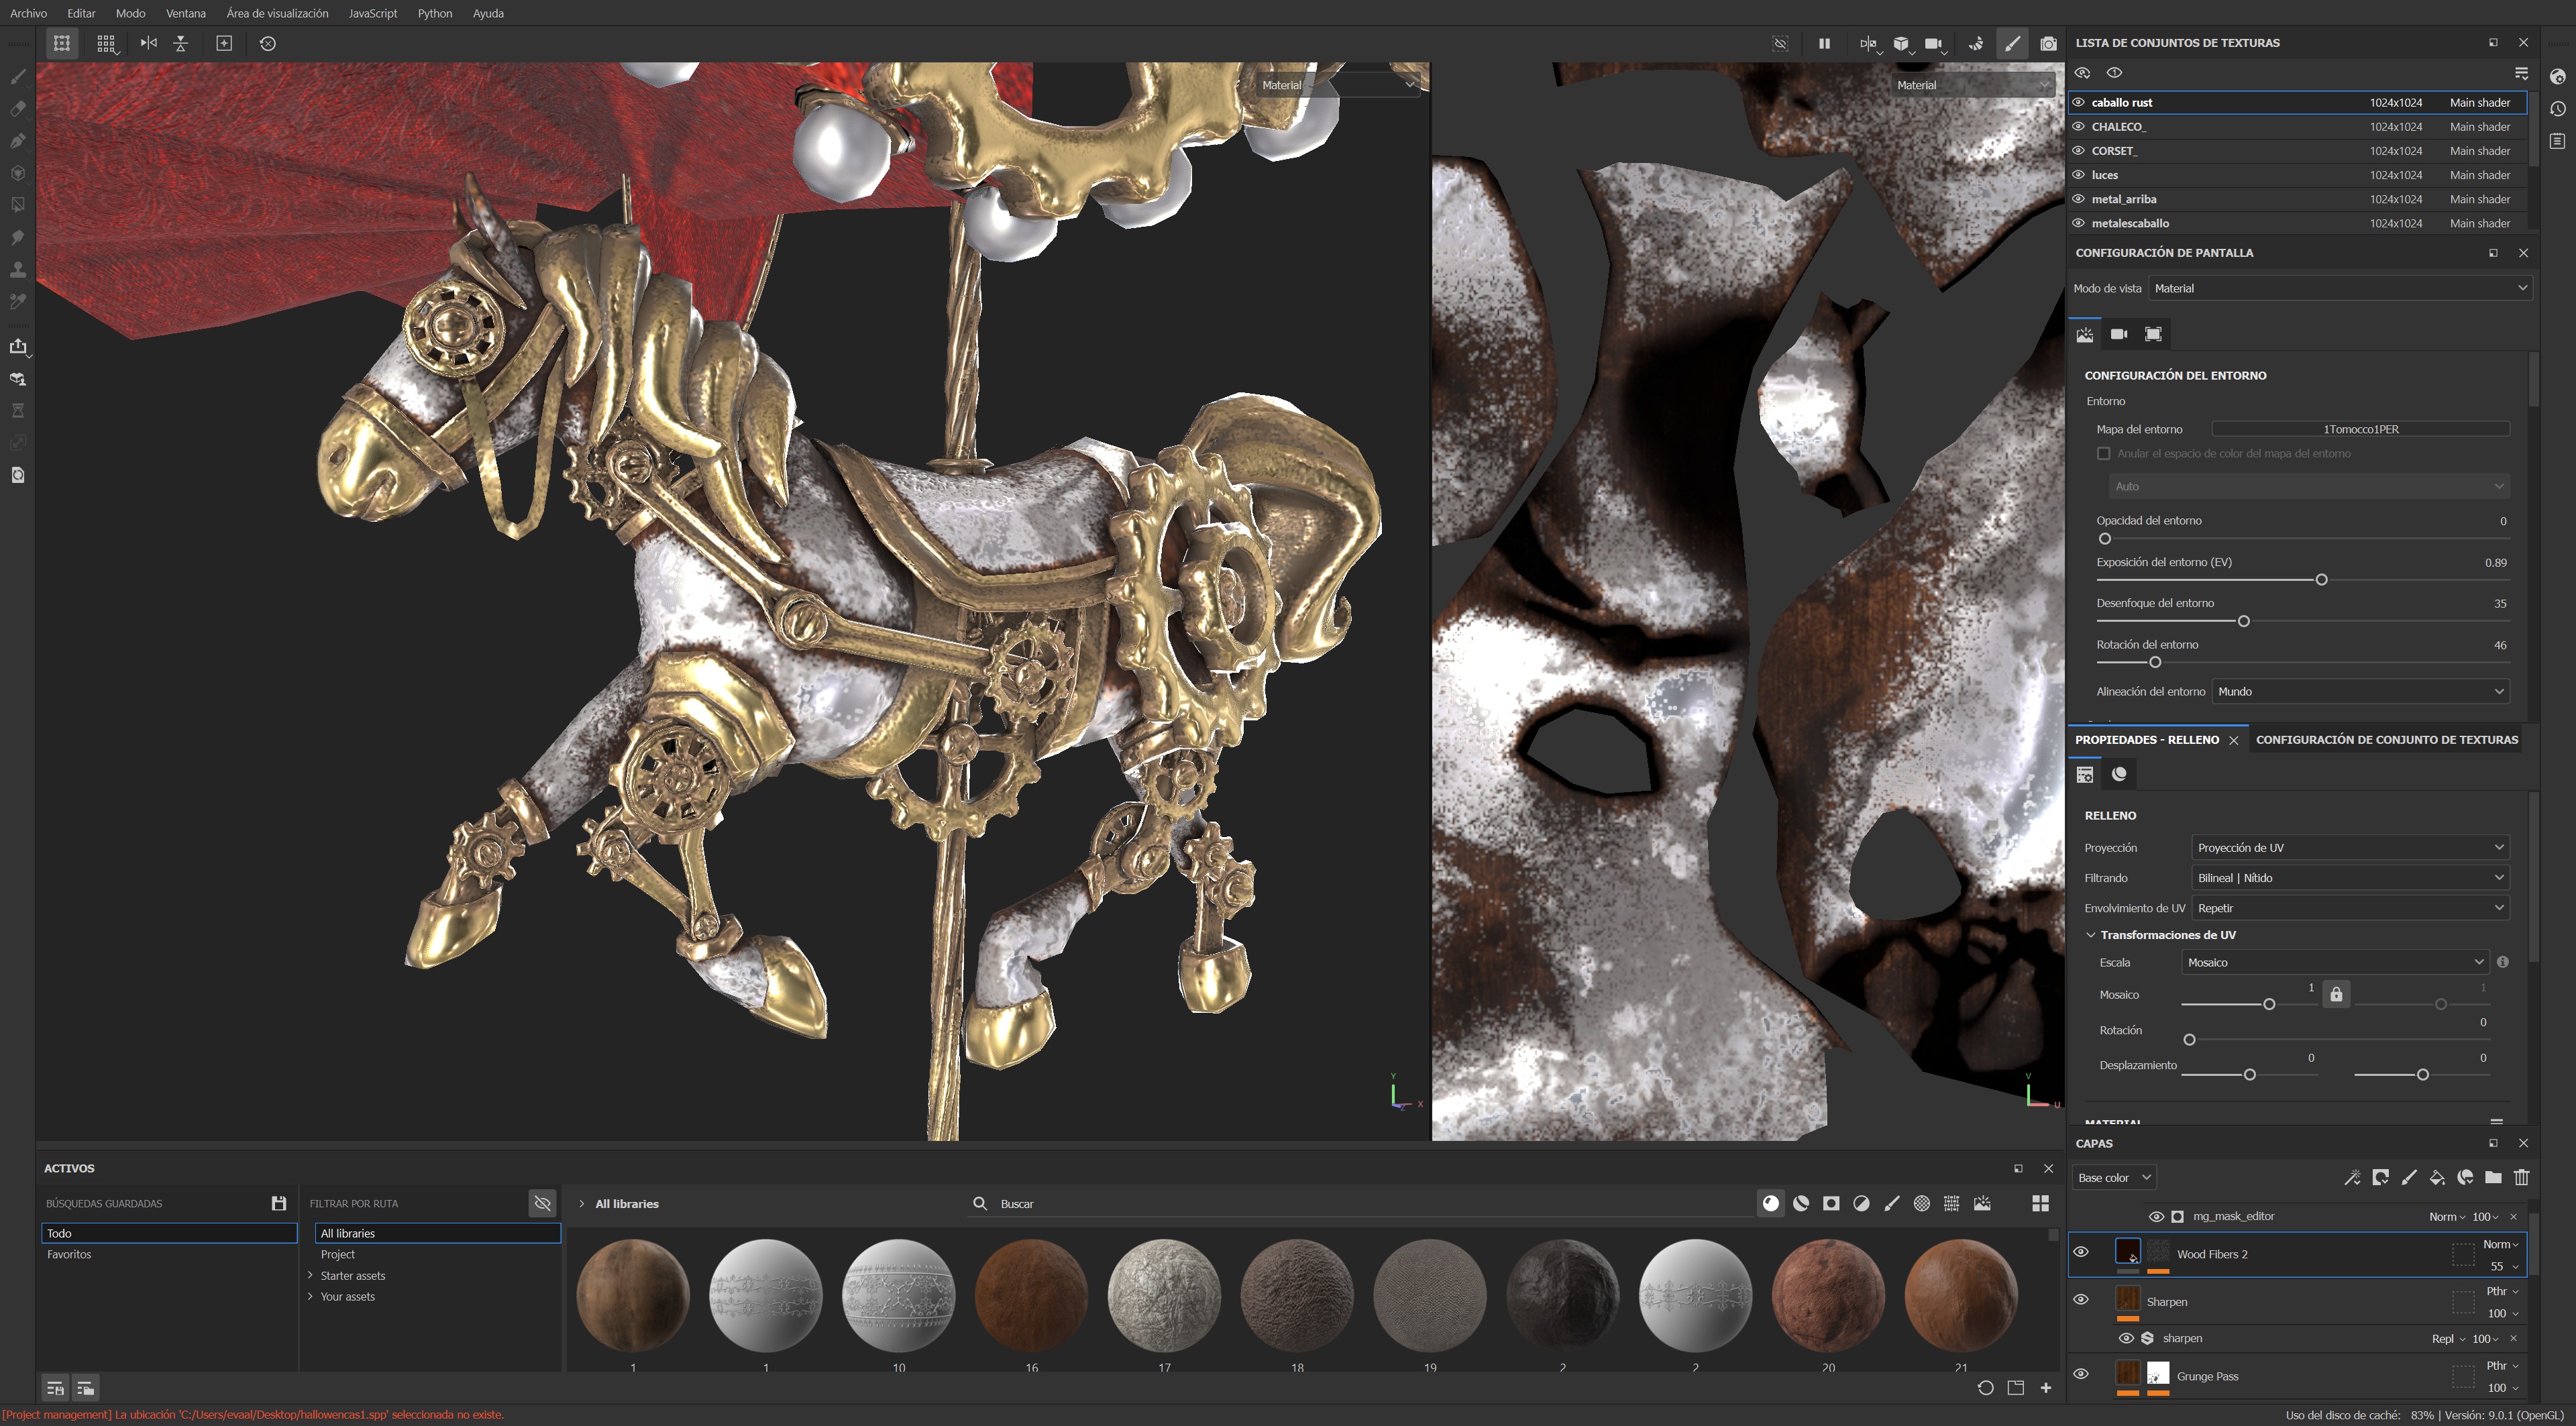Select Favoritos in saved searches
Viewport: 2576px width, 1426px height.
point(69,1254)
